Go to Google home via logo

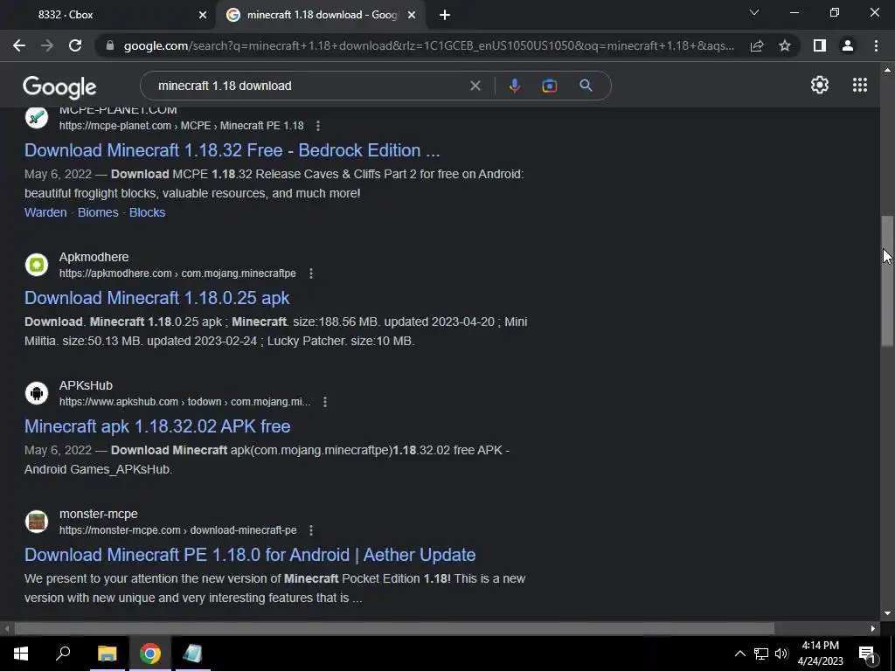point(59,86)
